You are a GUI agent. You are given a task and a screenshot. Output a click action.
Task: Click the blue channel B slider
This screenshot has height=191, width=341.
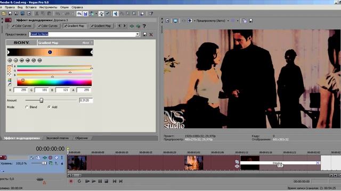[54, 75]
